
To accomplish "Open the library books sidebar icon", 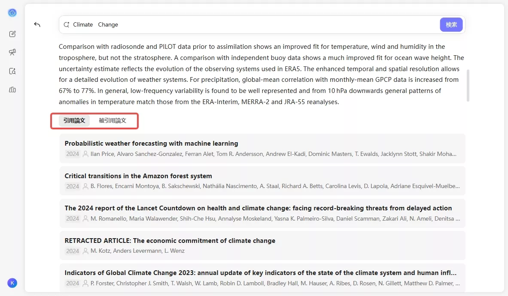I will 12,90.
